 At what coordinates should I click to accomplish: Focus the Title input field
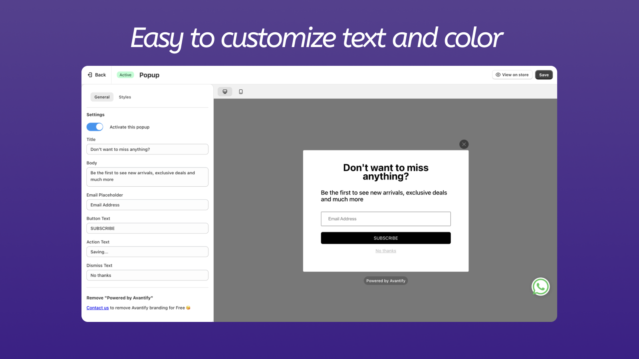coord(147,149)
